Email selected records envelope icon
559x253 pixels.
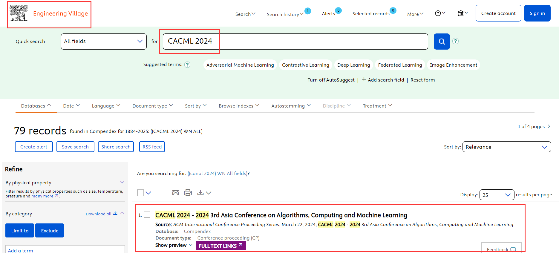(175, 193)
